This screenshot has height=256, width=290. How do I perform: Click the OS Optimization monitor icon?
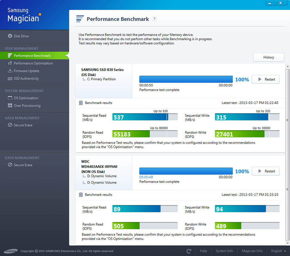pos(10,98)
